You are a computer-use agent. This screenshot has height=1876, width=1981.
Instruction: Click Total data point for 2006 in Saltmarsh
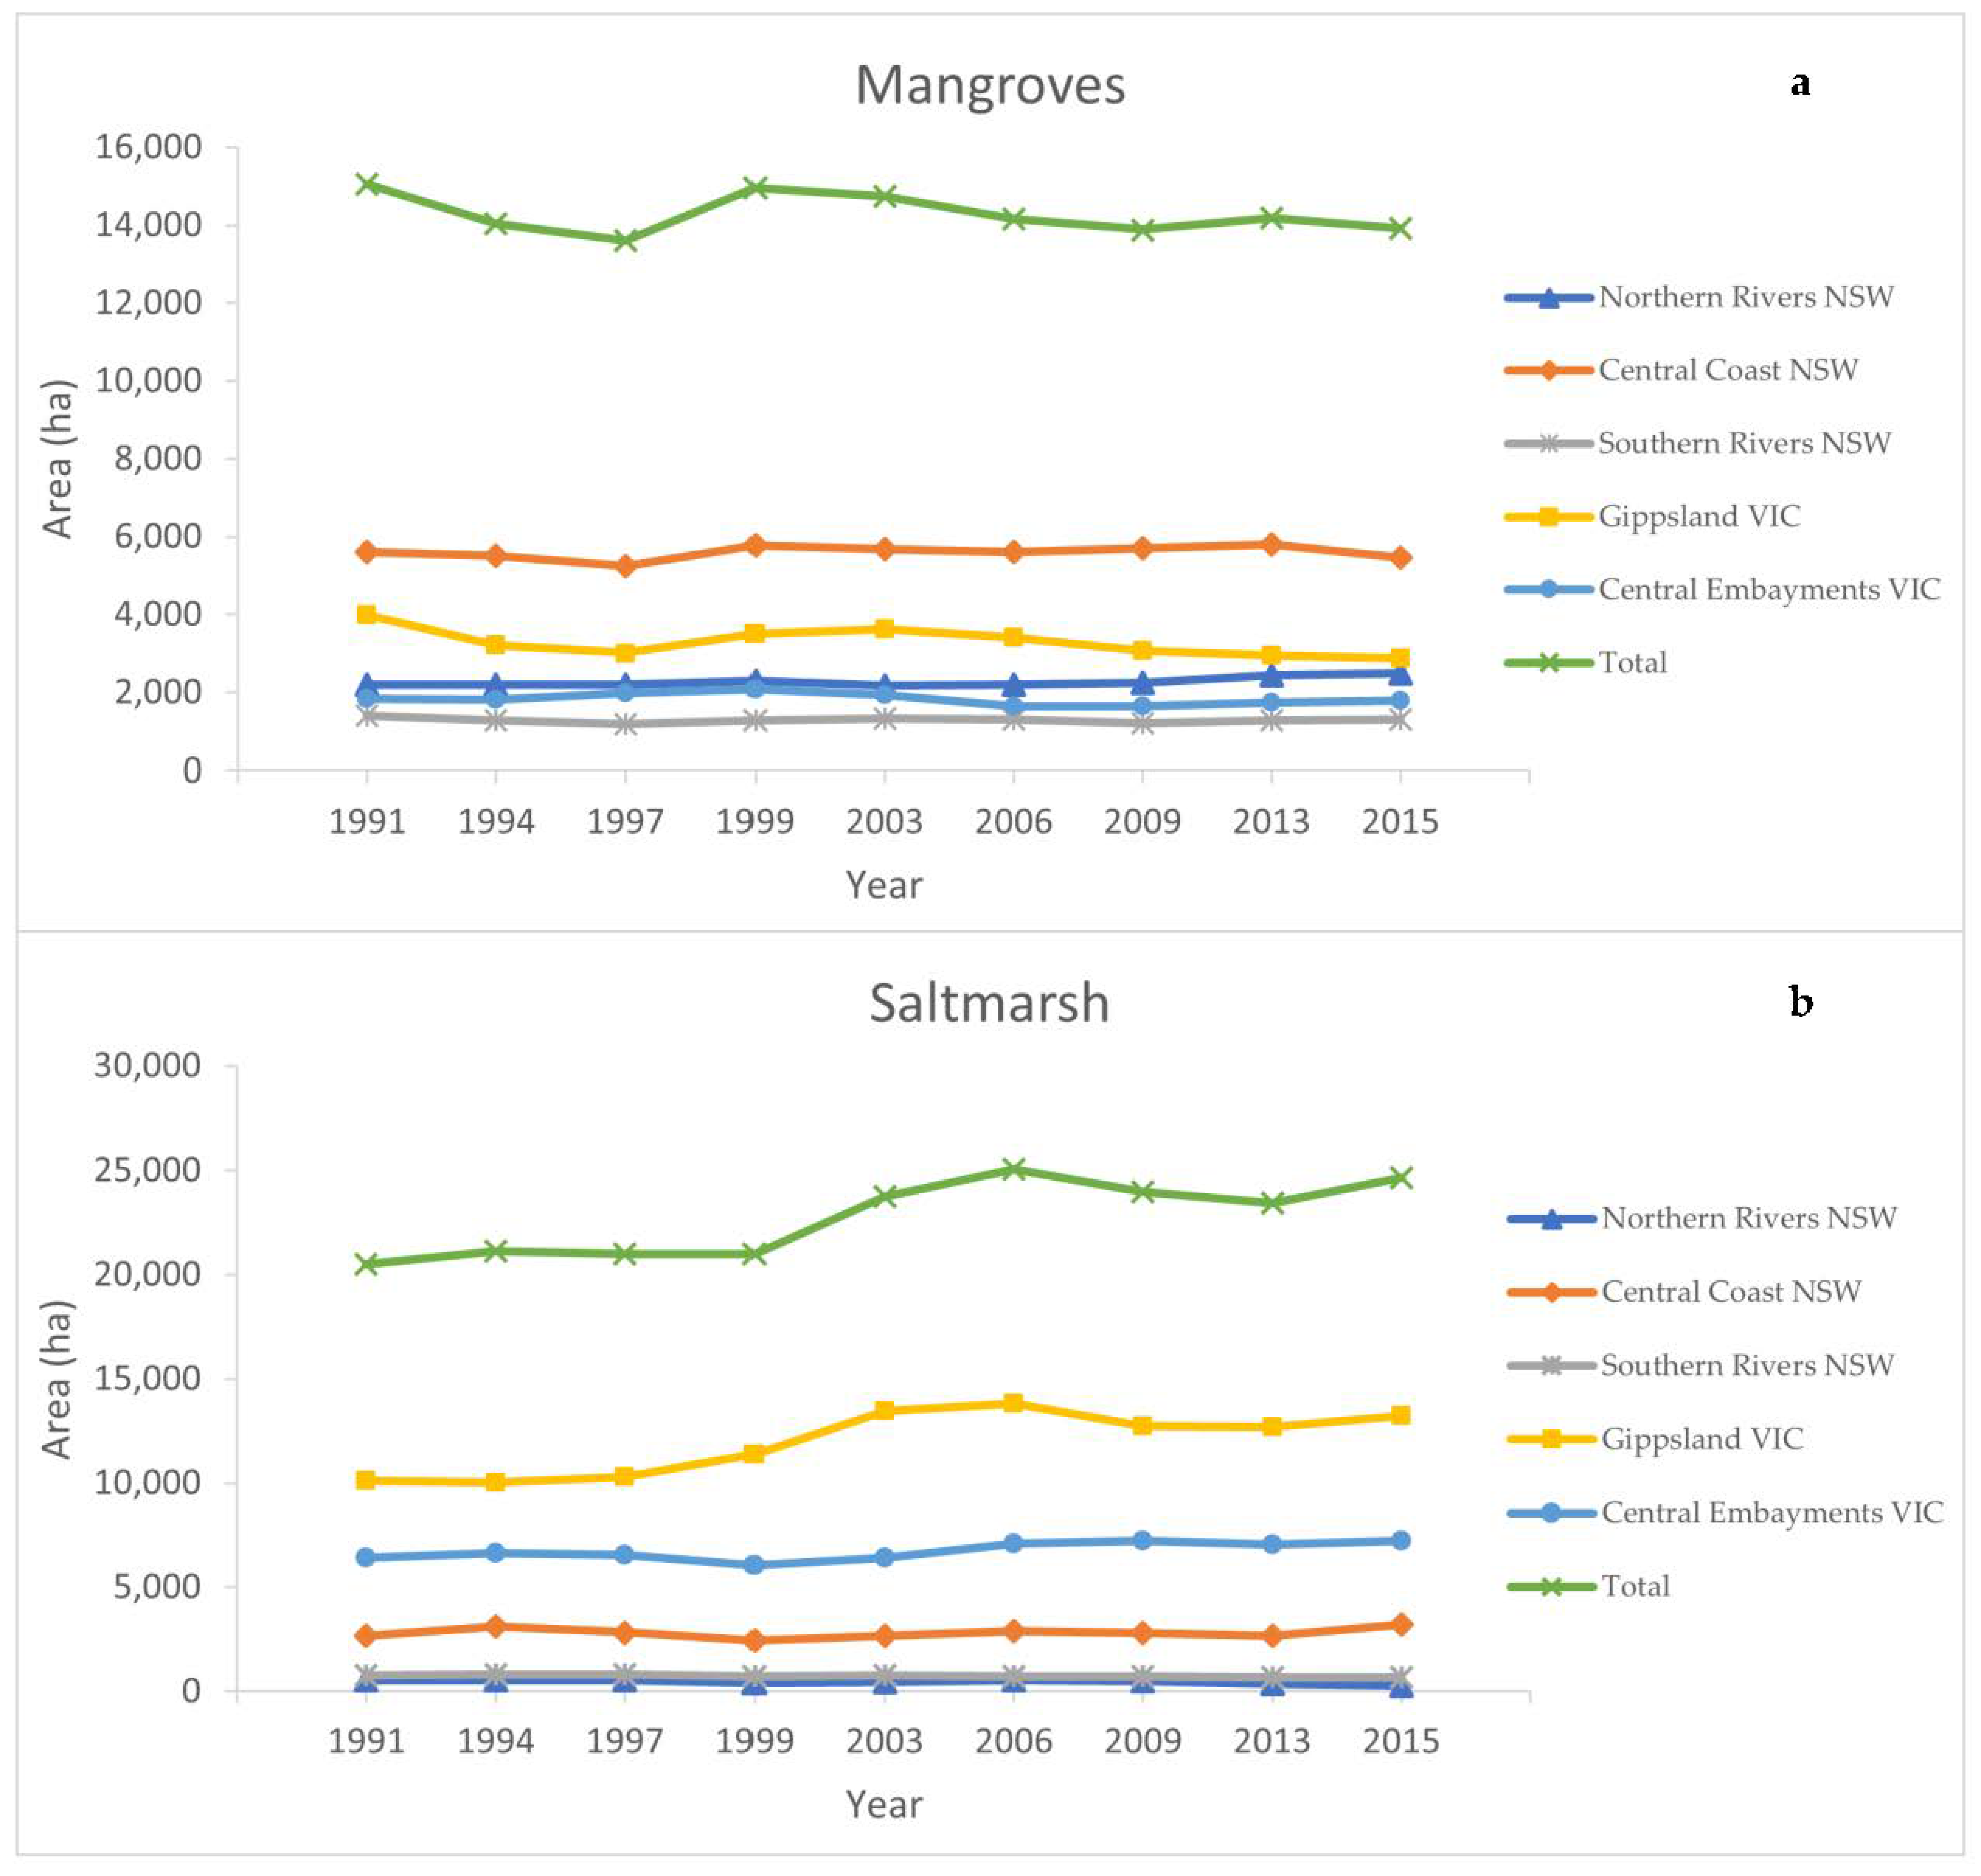click(1013, 1169)
